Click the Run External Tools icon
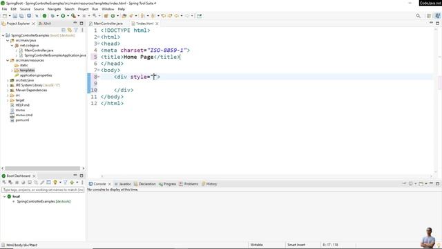This screenshot has height=249, width=442. [x=73, y=16]
